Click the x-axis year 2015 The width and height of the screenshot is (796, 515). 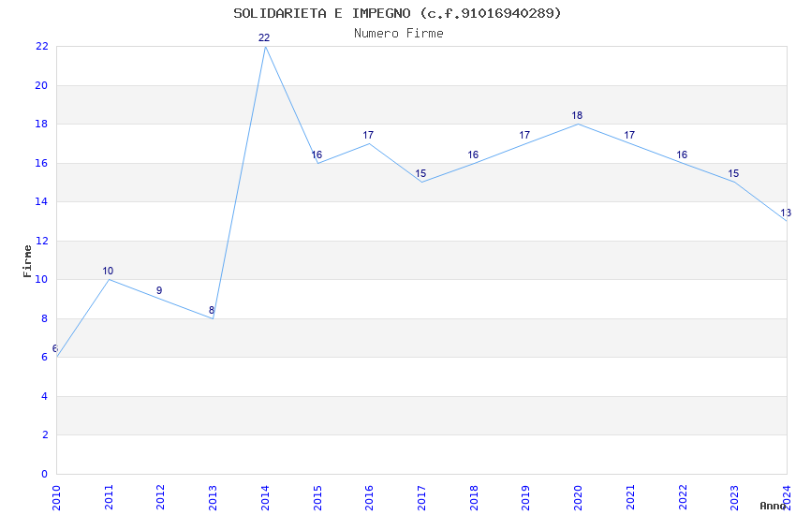(317, 498)
